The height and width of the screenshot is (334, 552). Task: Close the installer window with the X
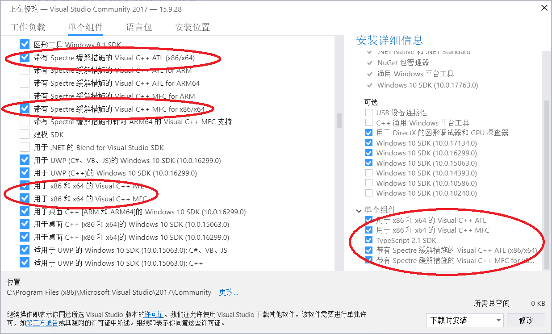click(x=544, y=8)
